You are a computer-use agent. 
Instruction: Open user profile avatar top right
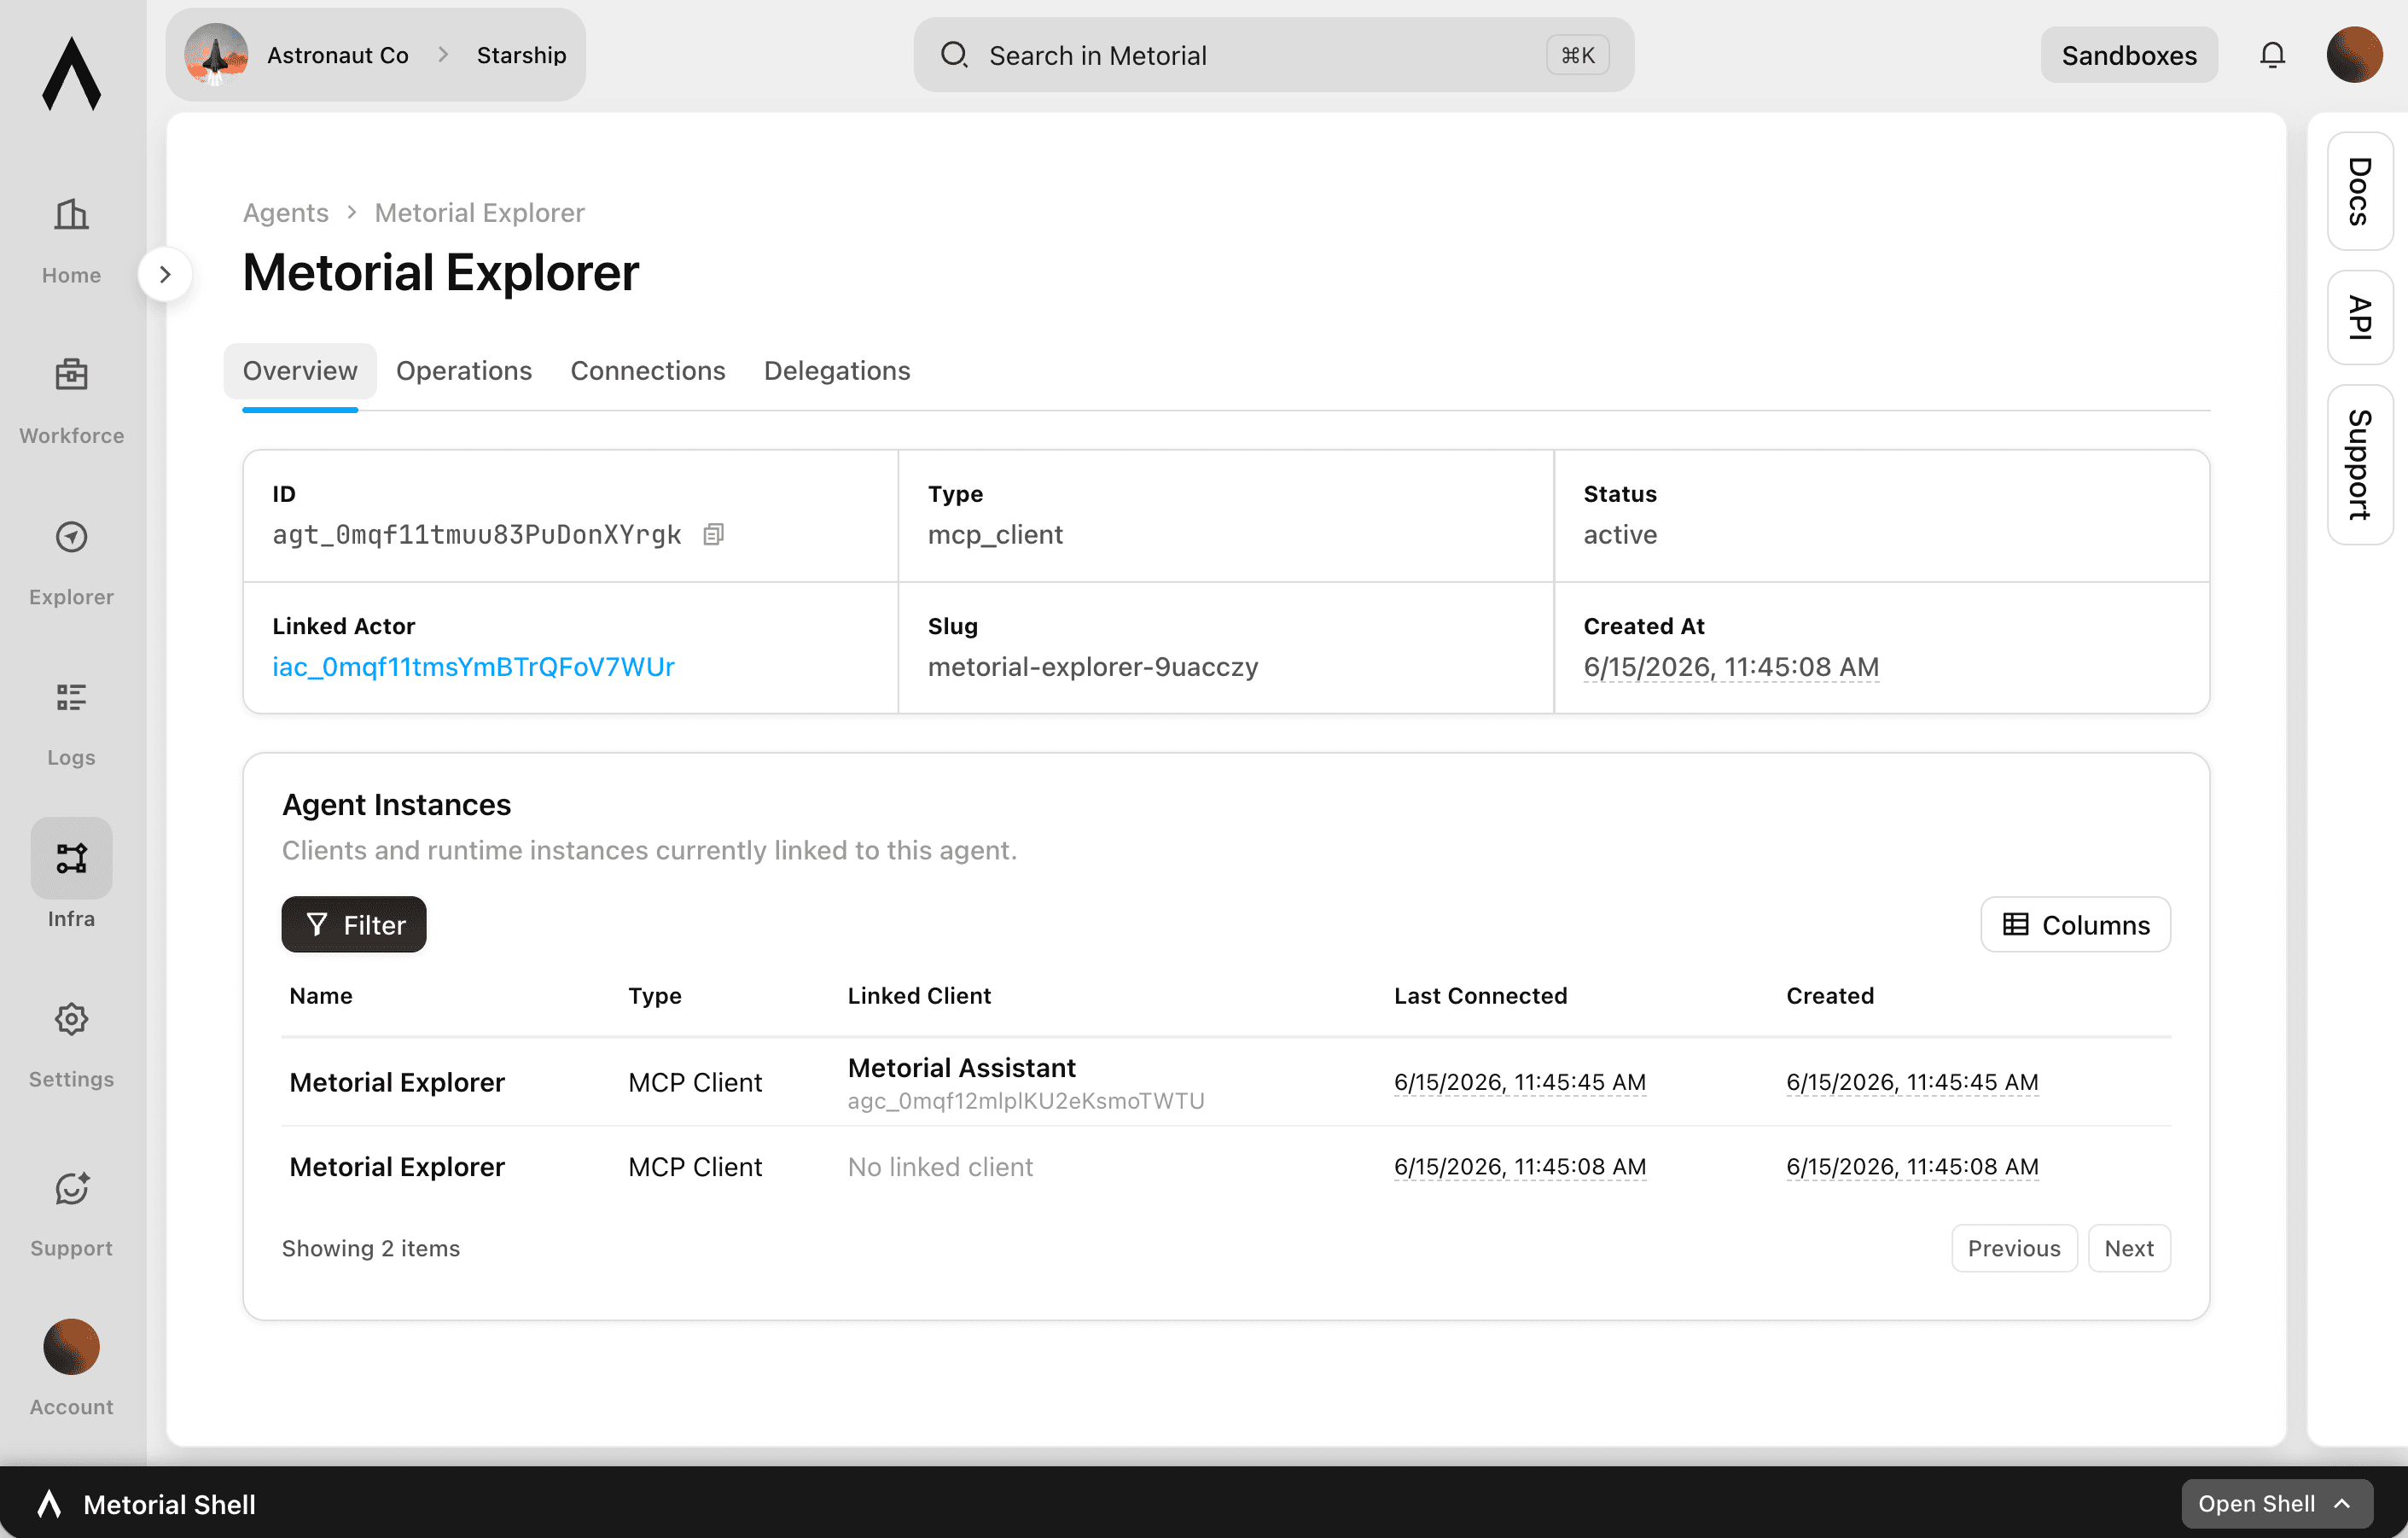2354,55
